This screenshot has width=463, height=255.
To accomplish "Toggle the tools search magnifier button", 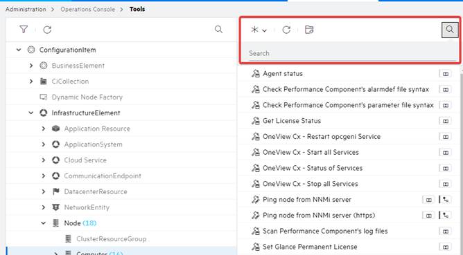I will [450, 30].
